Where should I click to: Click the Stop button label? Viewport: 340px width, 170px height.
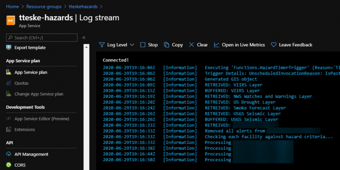(x=153, y=45)
